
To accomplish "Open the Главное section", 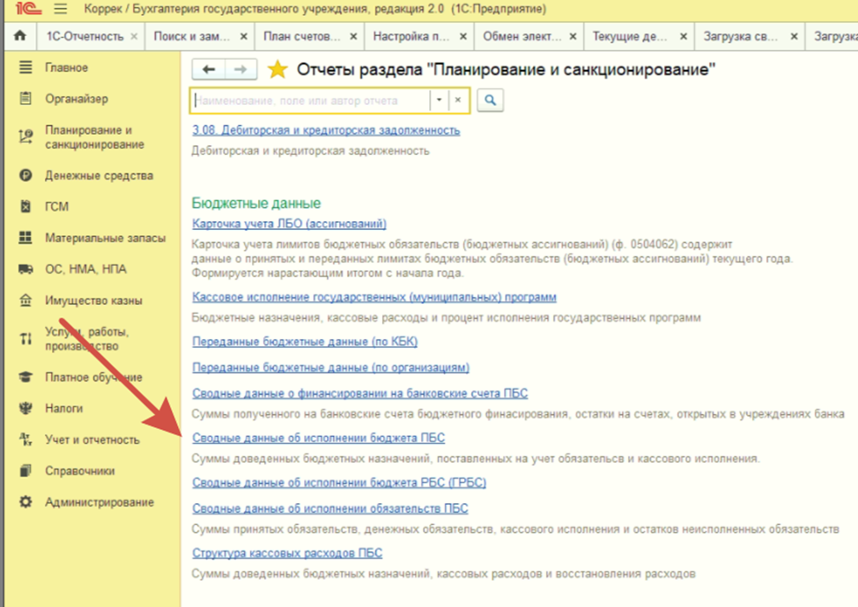I will (66, 67).
